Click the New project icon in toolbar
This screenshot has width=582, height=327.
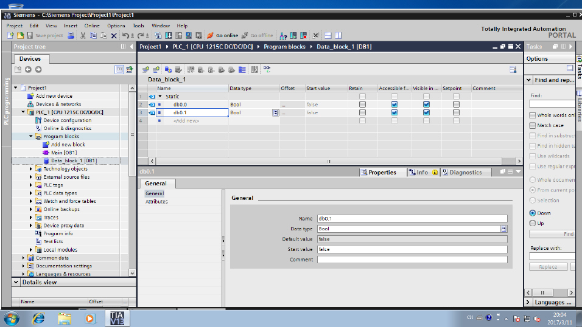coord(10,36)
